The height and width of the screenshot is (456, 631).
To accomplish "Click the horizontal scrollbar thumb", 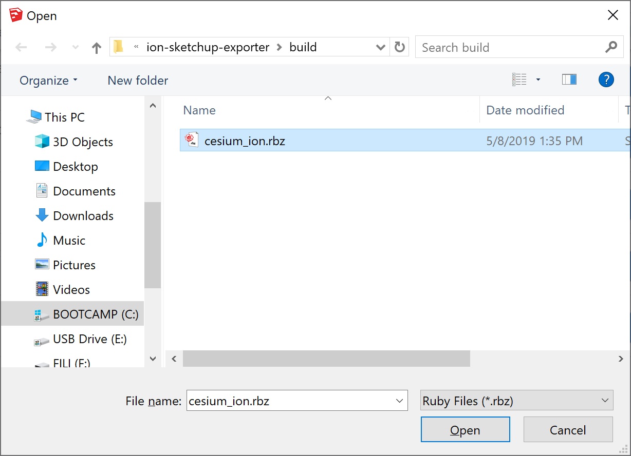I will coord(326,359).
